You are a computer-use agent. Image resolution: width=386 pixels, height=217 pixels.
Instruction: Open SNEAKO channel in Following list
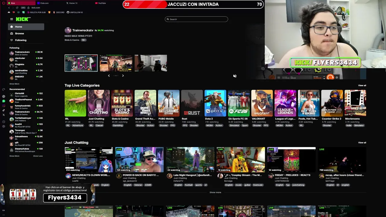coord(27,77)
